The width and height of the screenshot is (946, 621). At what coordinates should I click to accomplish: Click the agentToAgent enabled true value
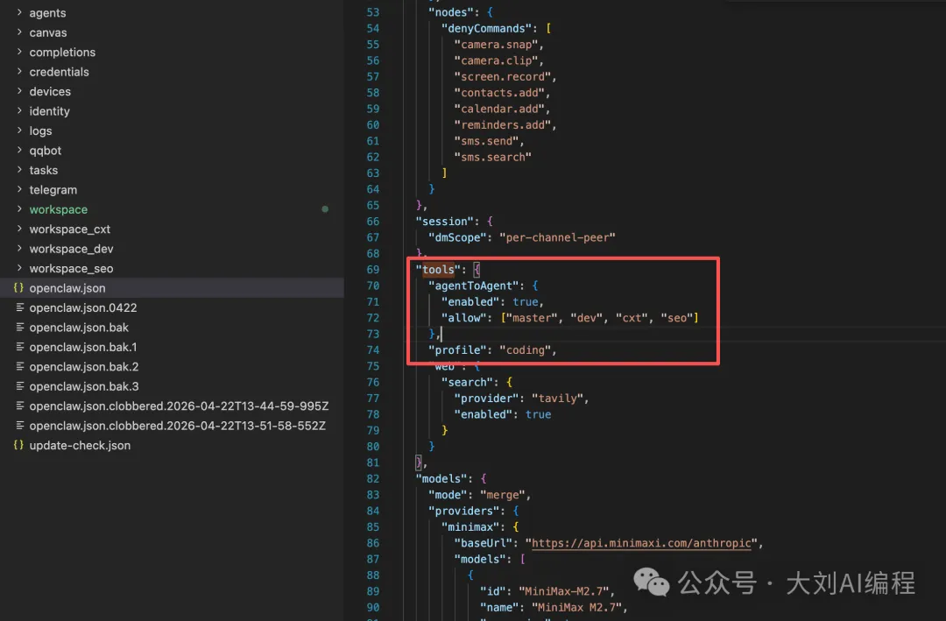tap(526, 301)
